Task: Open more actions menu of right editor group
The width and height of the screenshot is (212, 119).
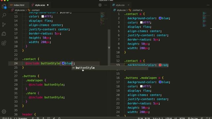Action: [x=208, y=5]
